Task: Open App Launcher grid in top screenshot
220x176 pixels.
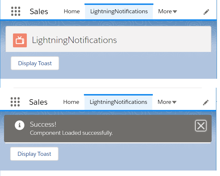Action: tap(16, 11)
